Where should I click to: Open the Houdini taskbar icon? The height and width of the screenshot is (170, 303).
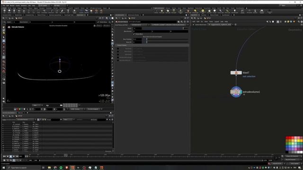tap(72, 168)
